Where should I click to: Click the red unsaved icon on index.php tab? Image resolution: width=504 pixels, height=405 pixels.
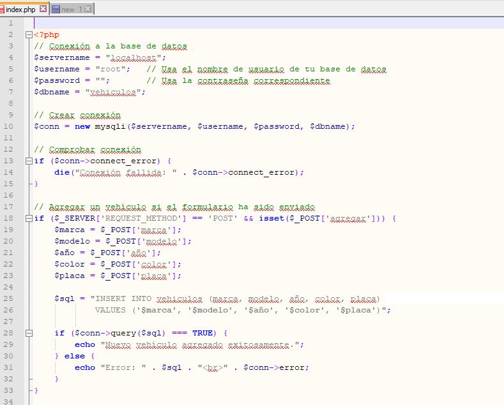(x=3, y=9)
